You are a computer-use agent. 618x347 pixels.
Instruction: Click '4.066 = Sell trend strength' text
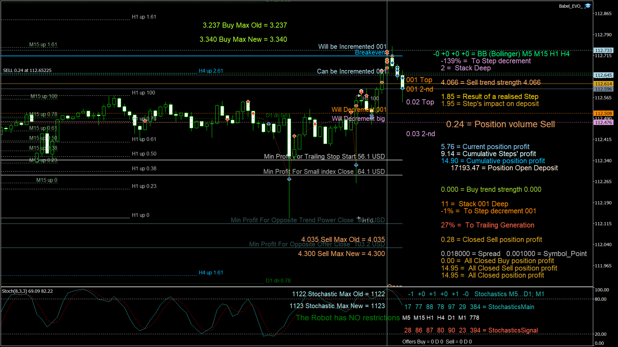[x=491, y=82]
